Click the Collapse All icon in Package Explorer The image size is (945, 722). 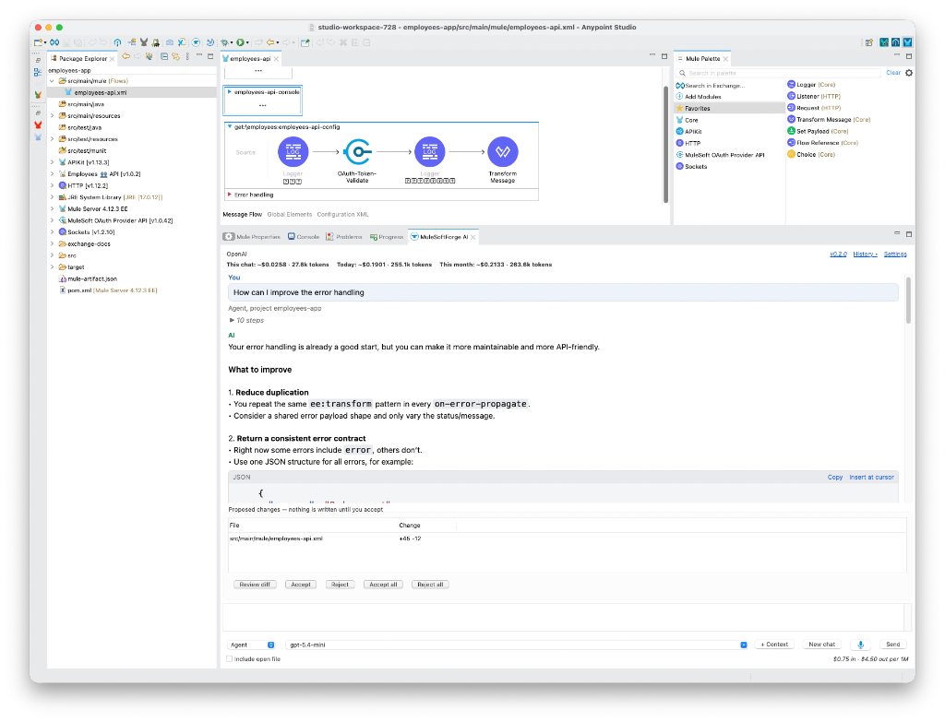[164, 56]
